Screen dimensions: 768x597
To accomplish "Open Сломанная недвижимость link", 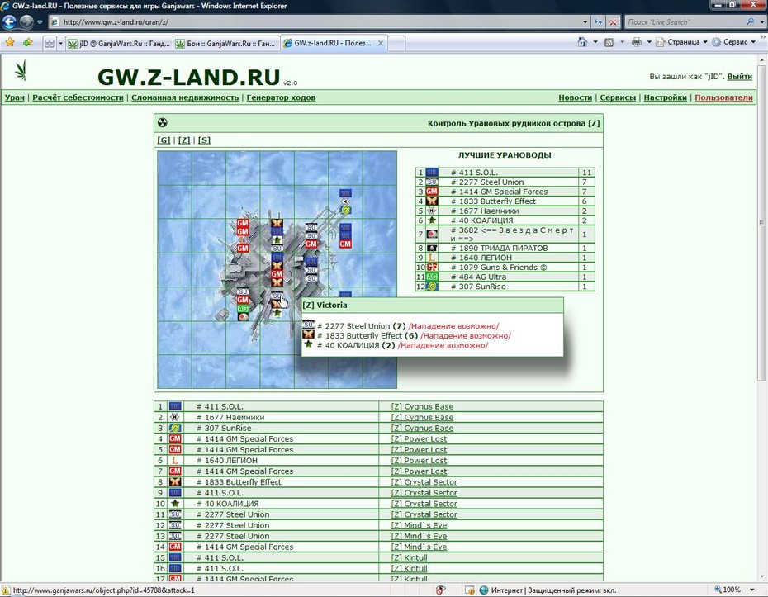I will tap(185, 97).
